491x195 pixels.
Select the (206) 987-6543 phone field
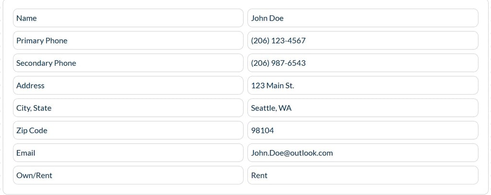click(362, 63)
